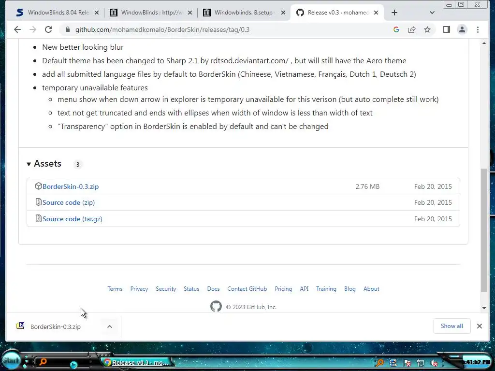Close the Windowblinds. 8.setup tab

(283, 13)
